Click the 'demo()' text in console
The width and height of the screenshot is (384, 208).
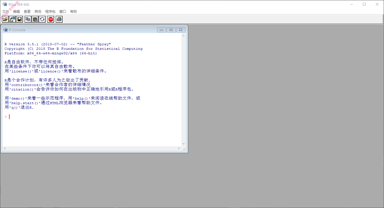18,98
